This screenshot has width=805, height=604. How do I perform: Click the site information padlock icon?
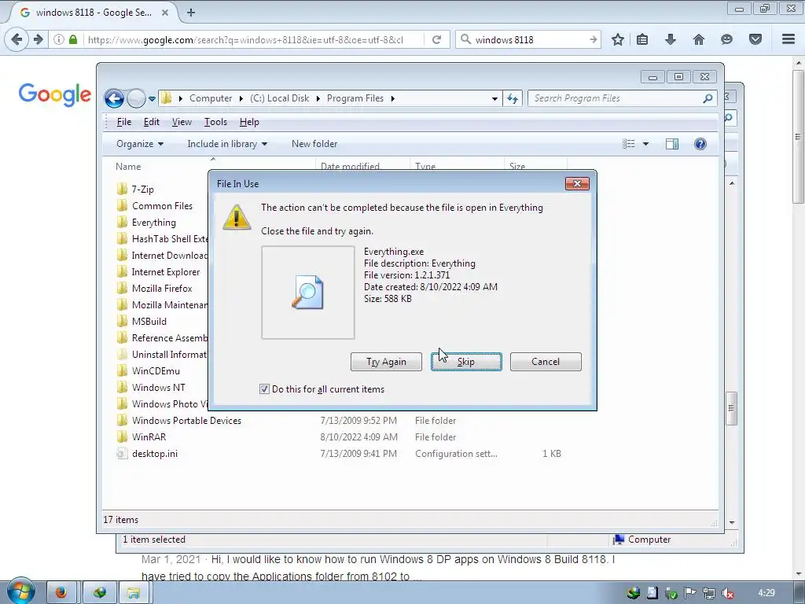(x=73, y=39)
